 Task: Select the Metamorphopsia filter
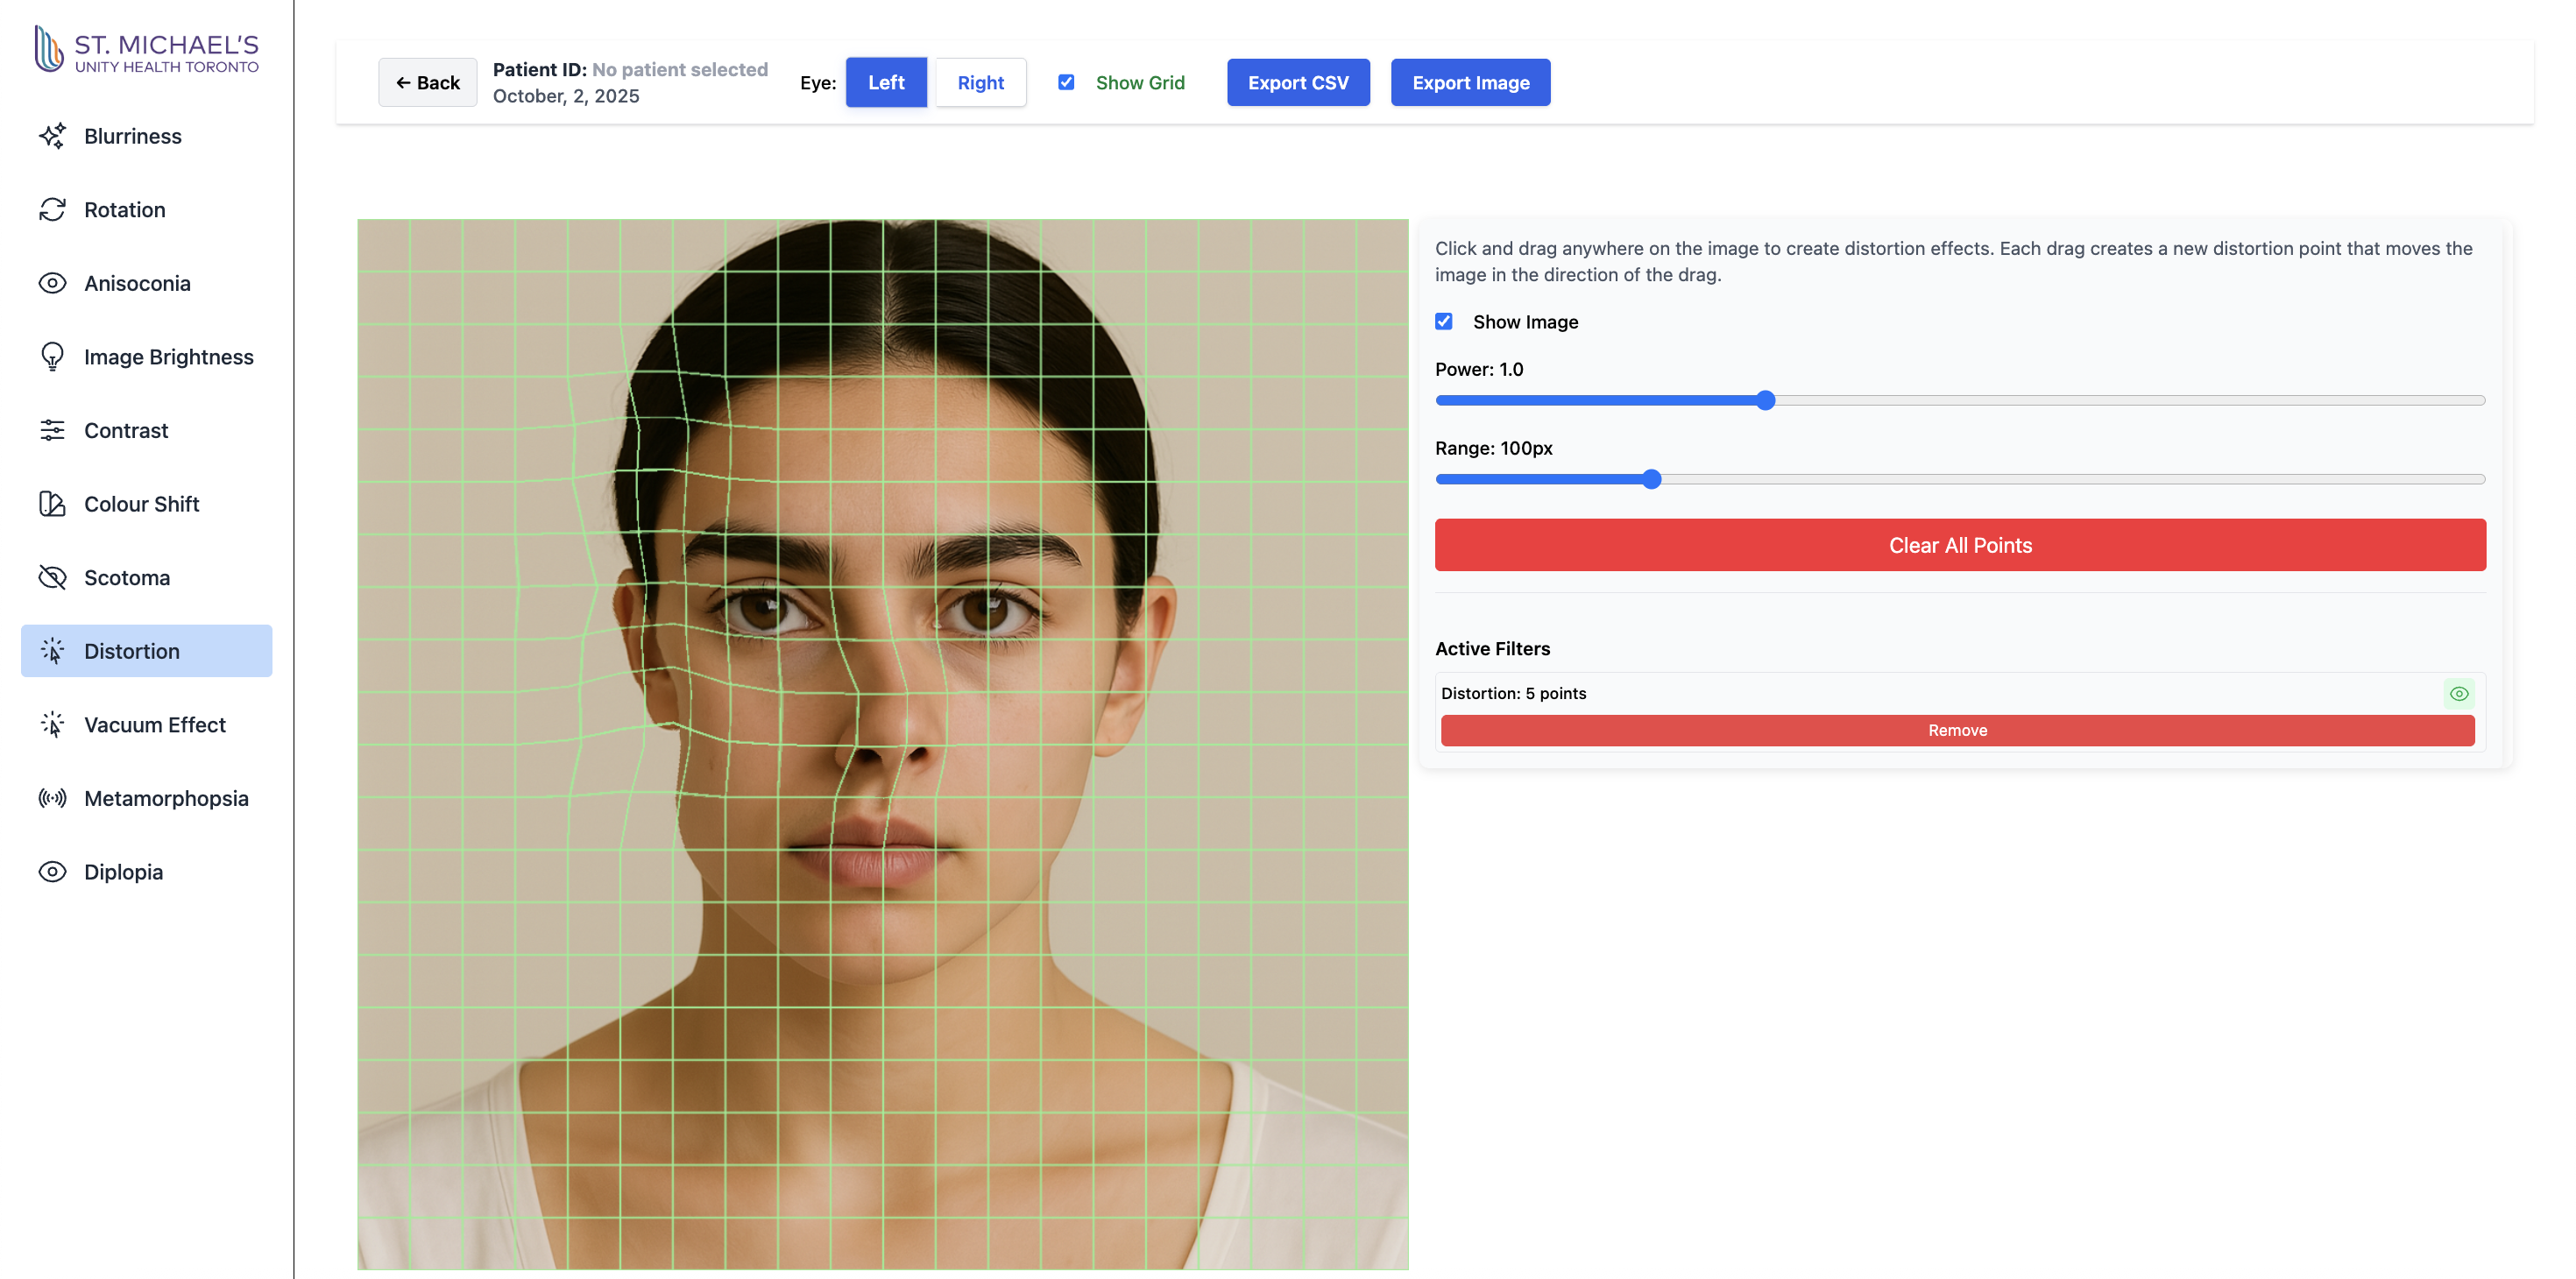166,798
